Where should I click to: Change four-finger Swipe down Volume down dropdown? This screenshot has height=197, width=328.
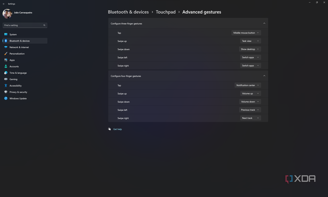[250, 102]
